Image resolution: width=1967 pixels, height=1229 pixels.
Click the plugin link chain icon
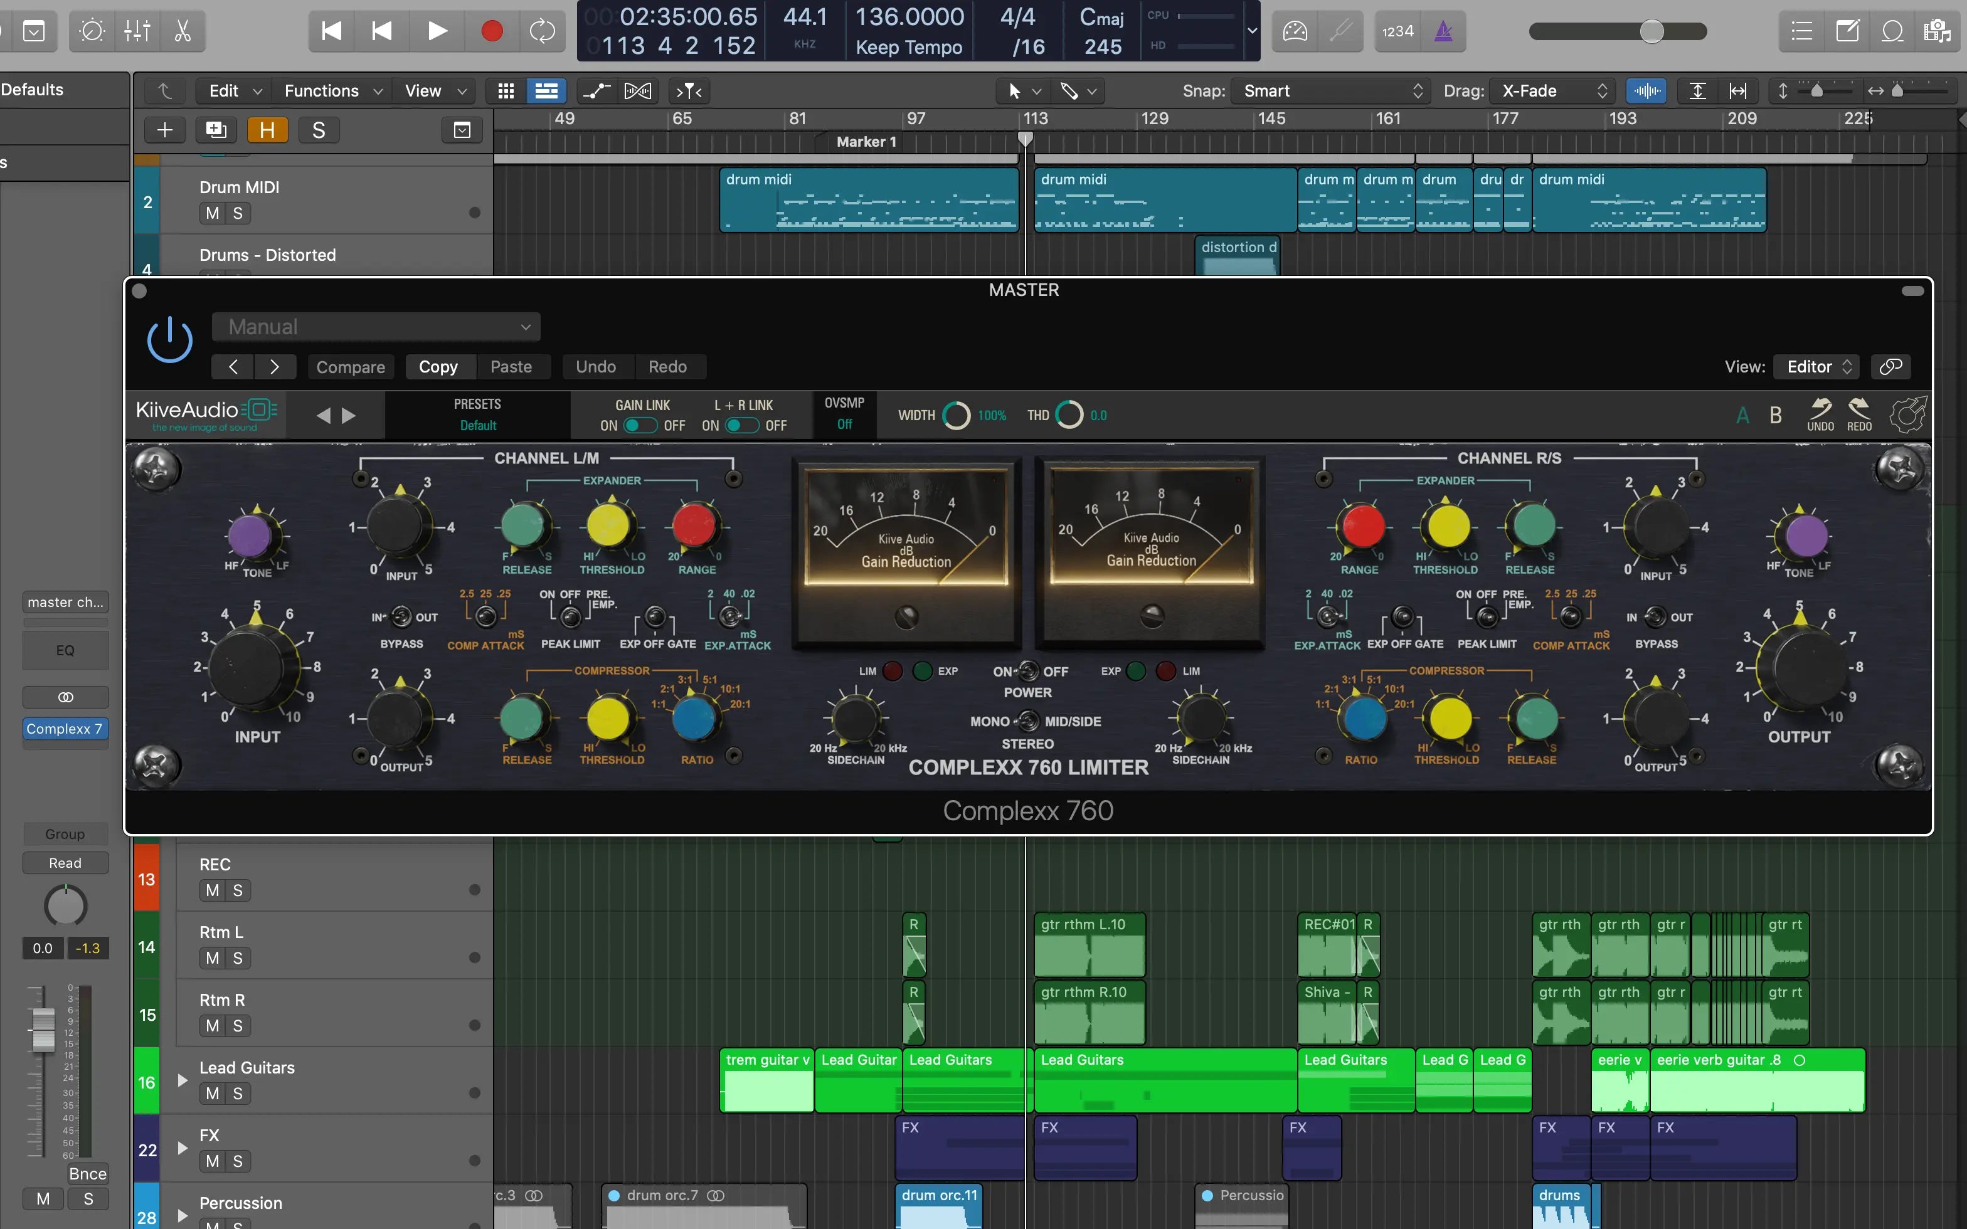1890,367
